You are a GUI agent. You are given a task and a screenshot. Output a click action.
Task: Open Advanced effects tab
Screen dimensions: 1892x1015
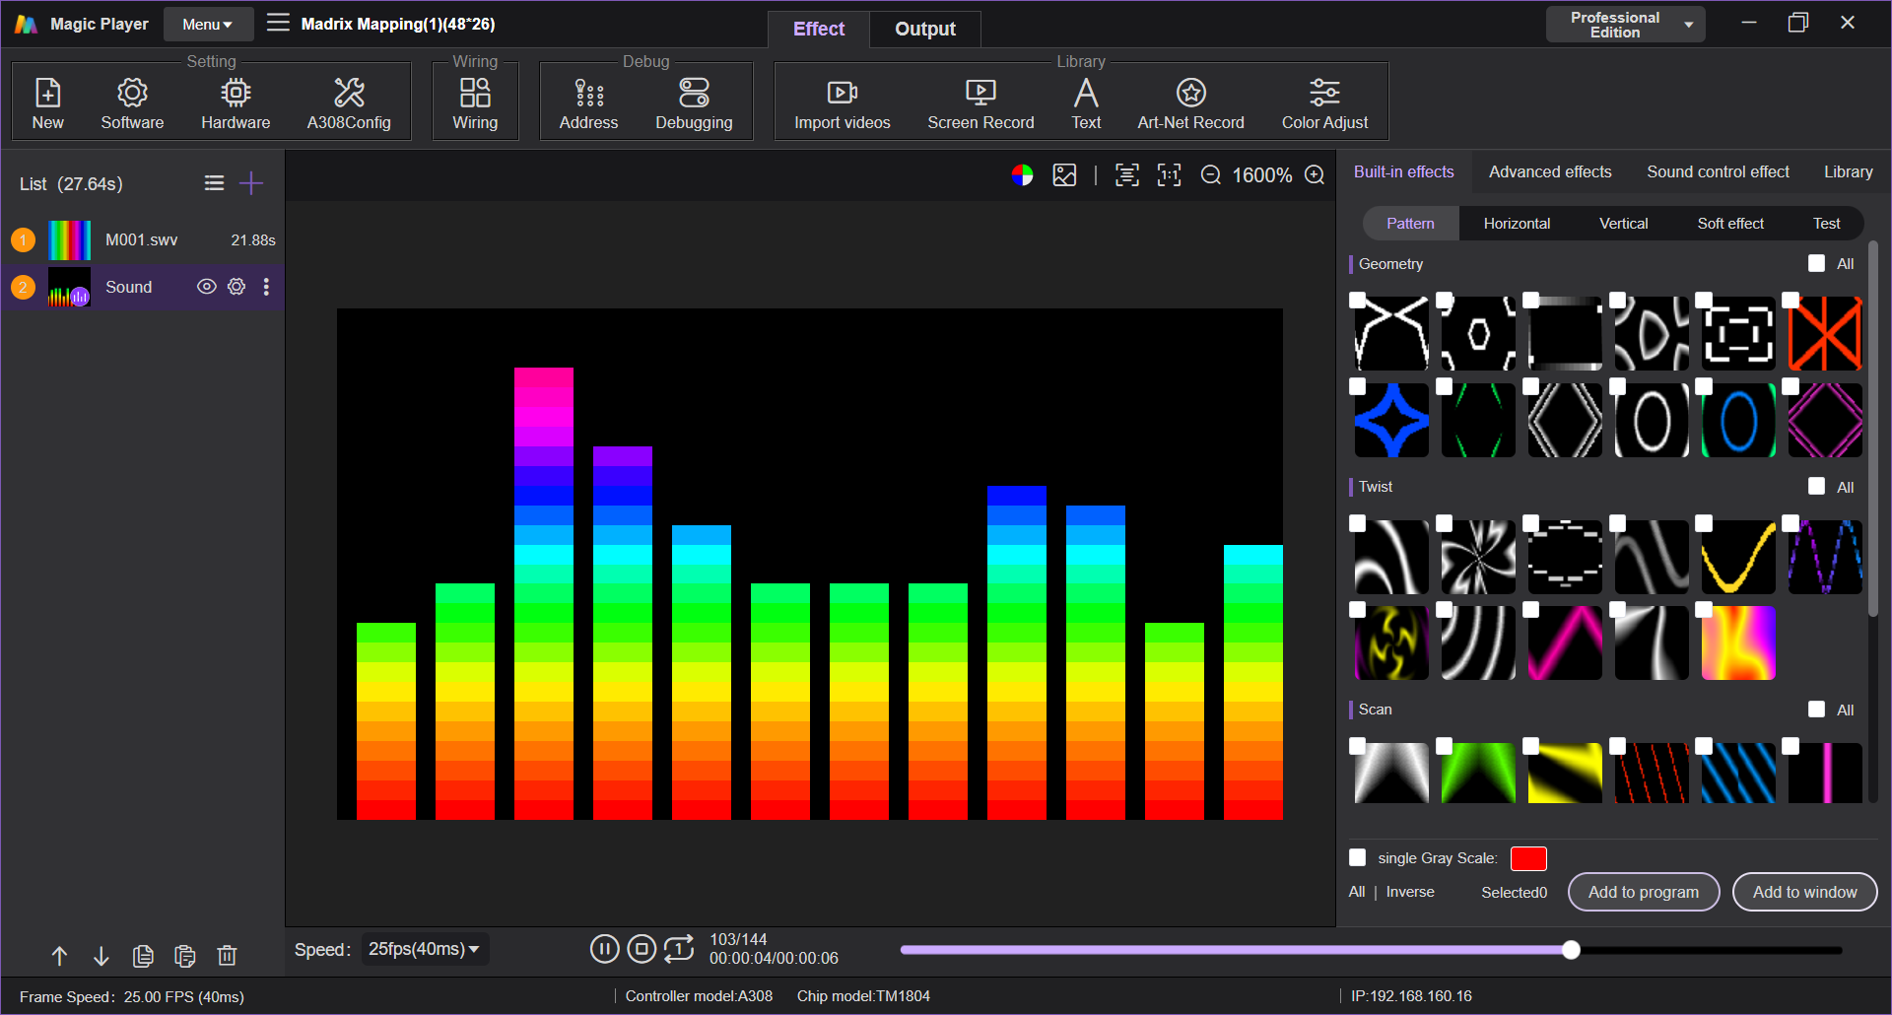[x=1550, y=171]
